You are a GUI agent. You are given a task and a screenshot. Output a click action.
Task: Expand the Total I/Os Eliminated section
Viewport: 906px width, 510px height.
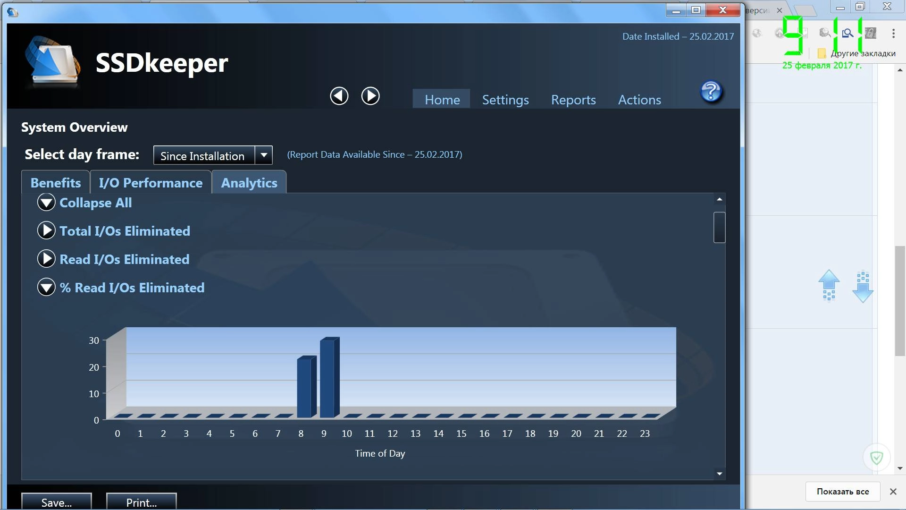(x=46, y=231)
